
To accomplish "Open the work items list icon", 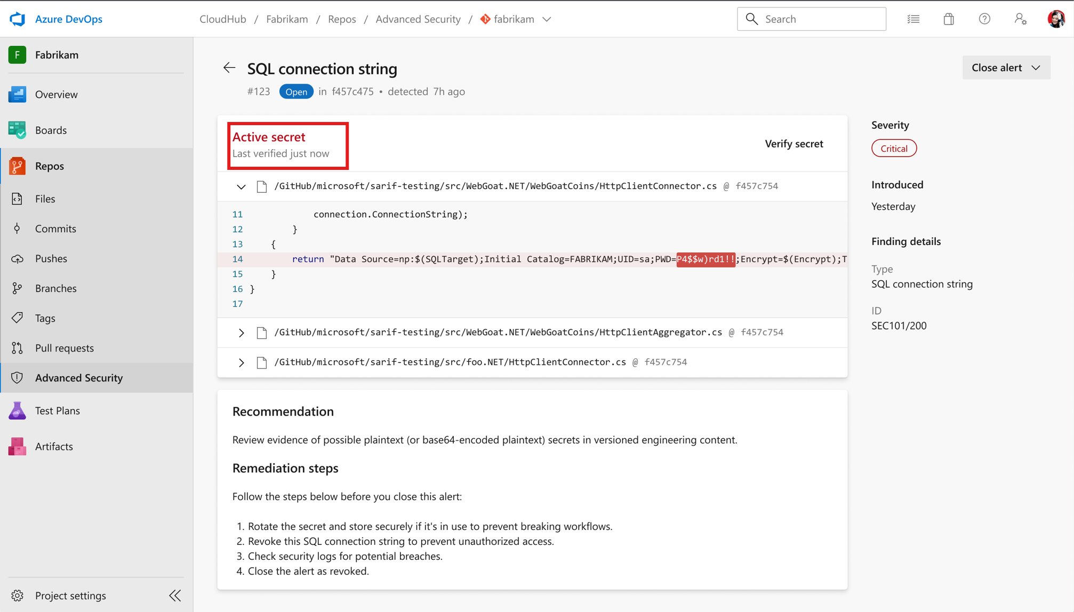I will point(913,19).
